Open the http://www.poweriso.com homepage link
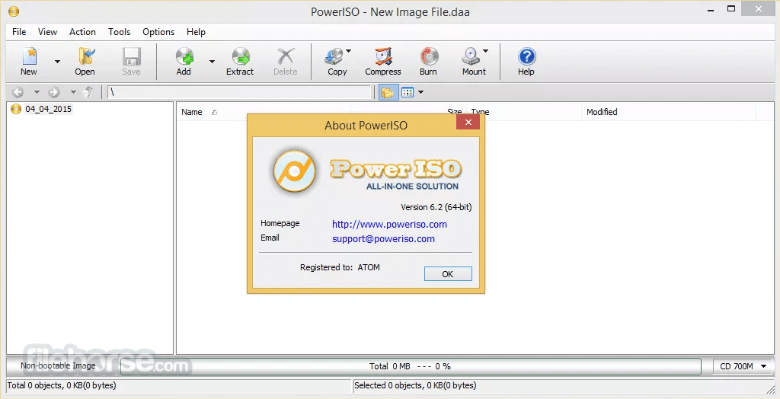The width and height of the screenshot is (780, 399). (389, 225)
